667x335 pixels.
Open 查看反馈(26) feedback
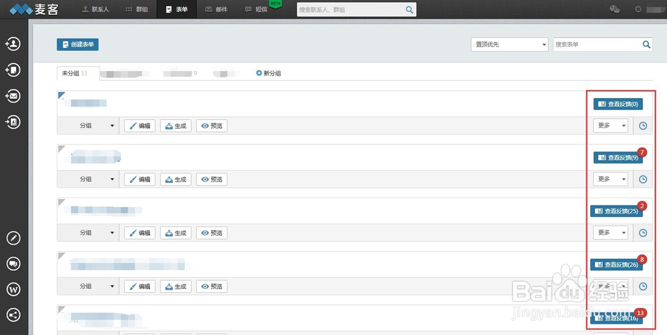(x=616, y=265)
